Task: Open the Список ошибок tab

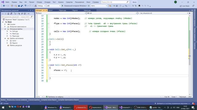Action: pyautogui.click(x=34, y=100)
